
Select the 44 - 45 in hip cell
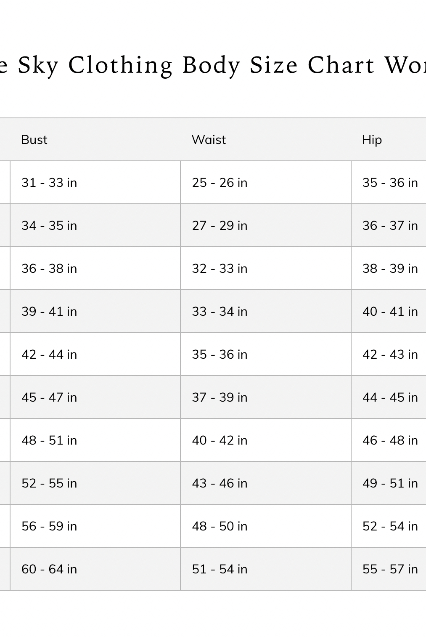(390, 397)
